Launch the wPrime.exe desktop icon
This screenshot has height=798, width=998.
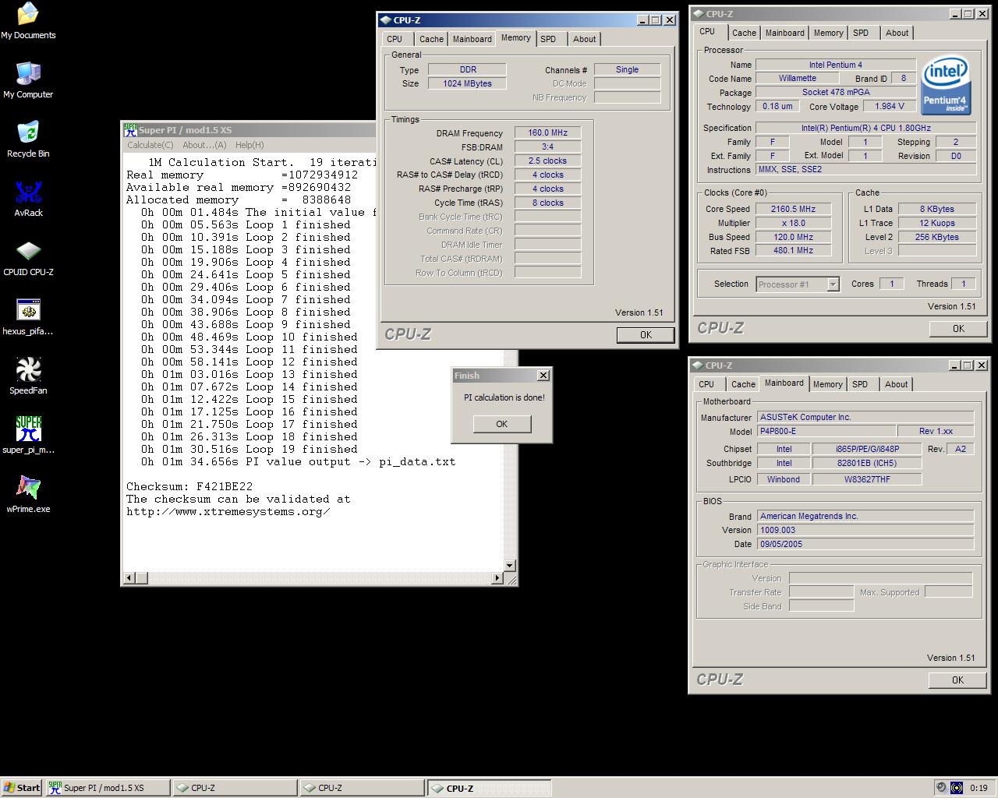pyautogui.click(x=28, y=495)
